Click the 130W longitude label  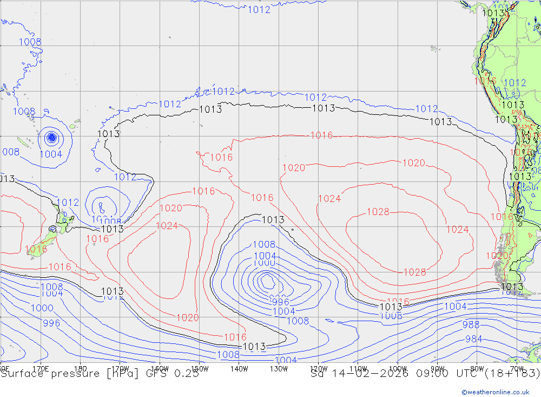point(279,369)
